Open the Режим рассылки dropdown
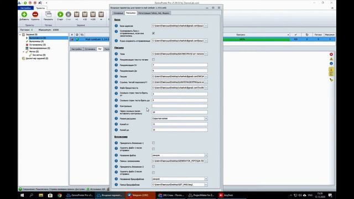Viewport: 354px width, 199px height. pyautogui.click(x=206, y=118)
